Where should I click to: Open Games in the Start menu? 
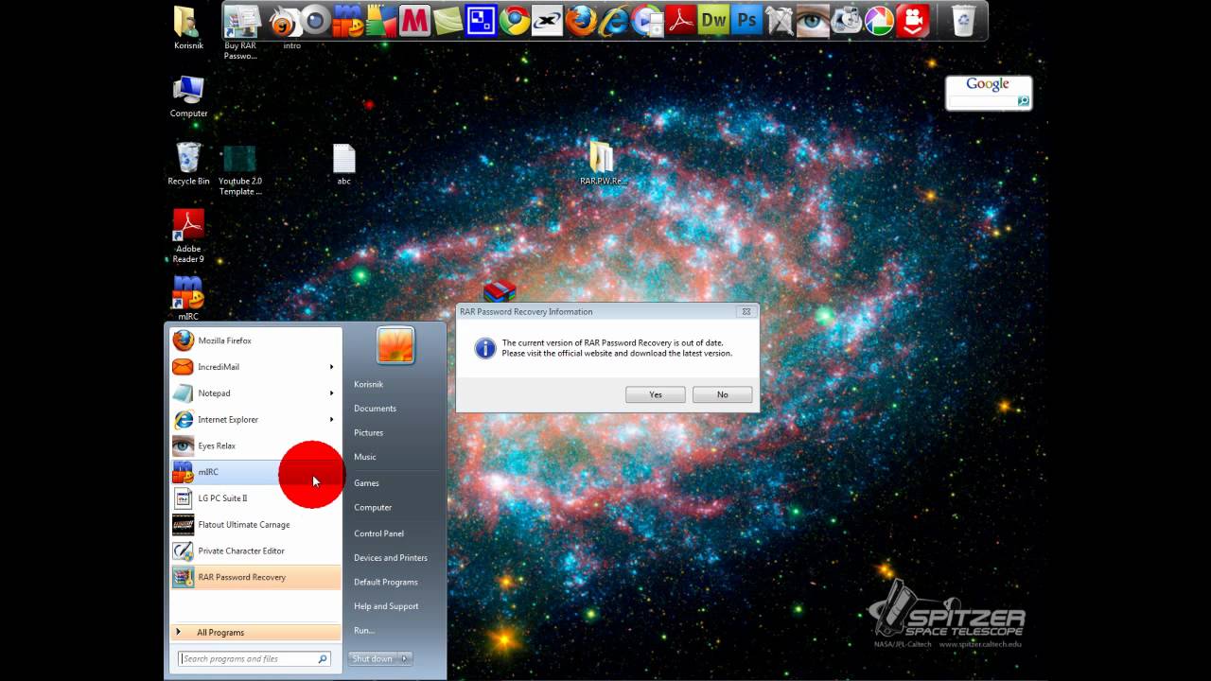[x=366, y=483]
